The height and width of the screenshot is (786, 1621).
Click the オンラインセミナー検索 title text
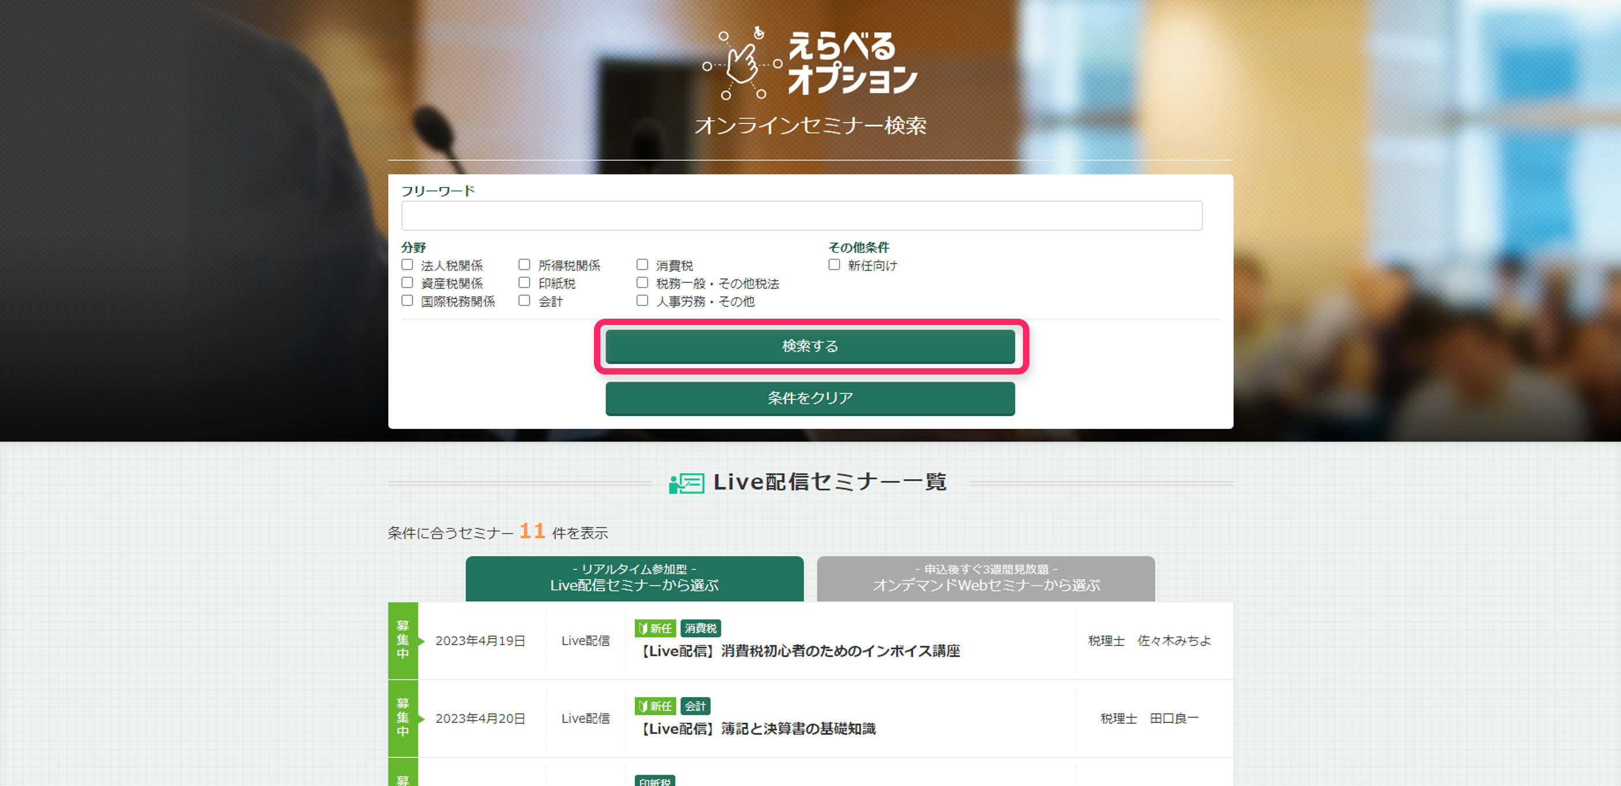810,126
